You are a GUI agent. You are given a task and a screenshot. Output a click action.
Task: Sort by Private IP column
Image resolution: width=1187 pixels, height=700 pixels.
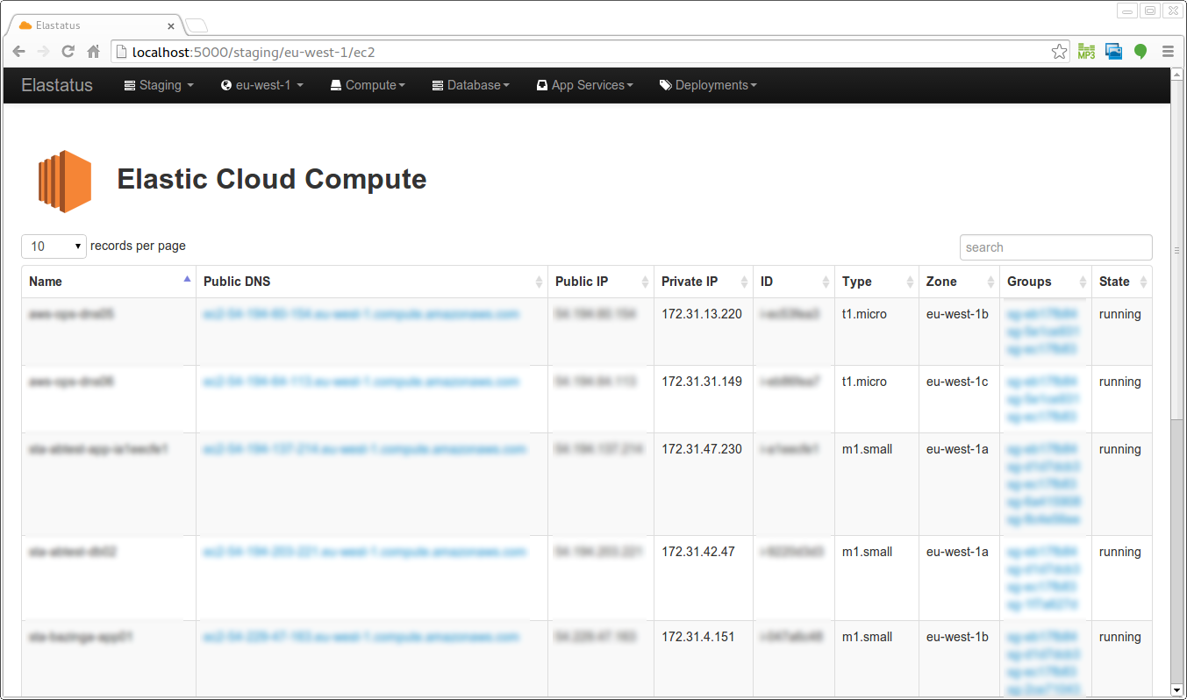tap(704, 282)
